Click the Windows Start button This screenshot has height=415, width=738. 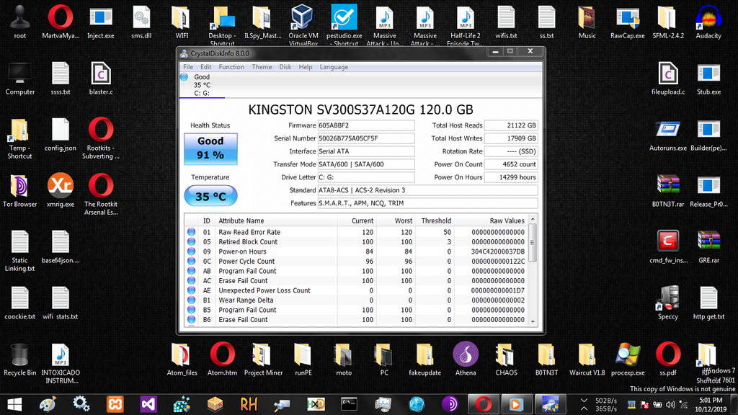(14, 403)
